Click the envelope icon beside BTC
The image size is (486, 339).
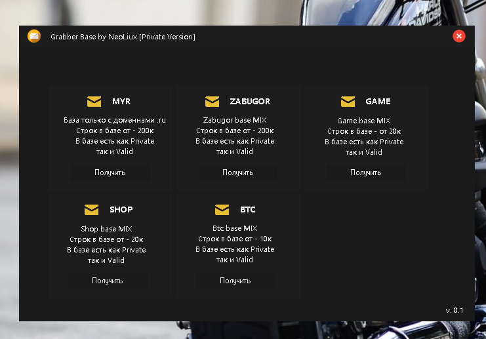pos(222,210)
